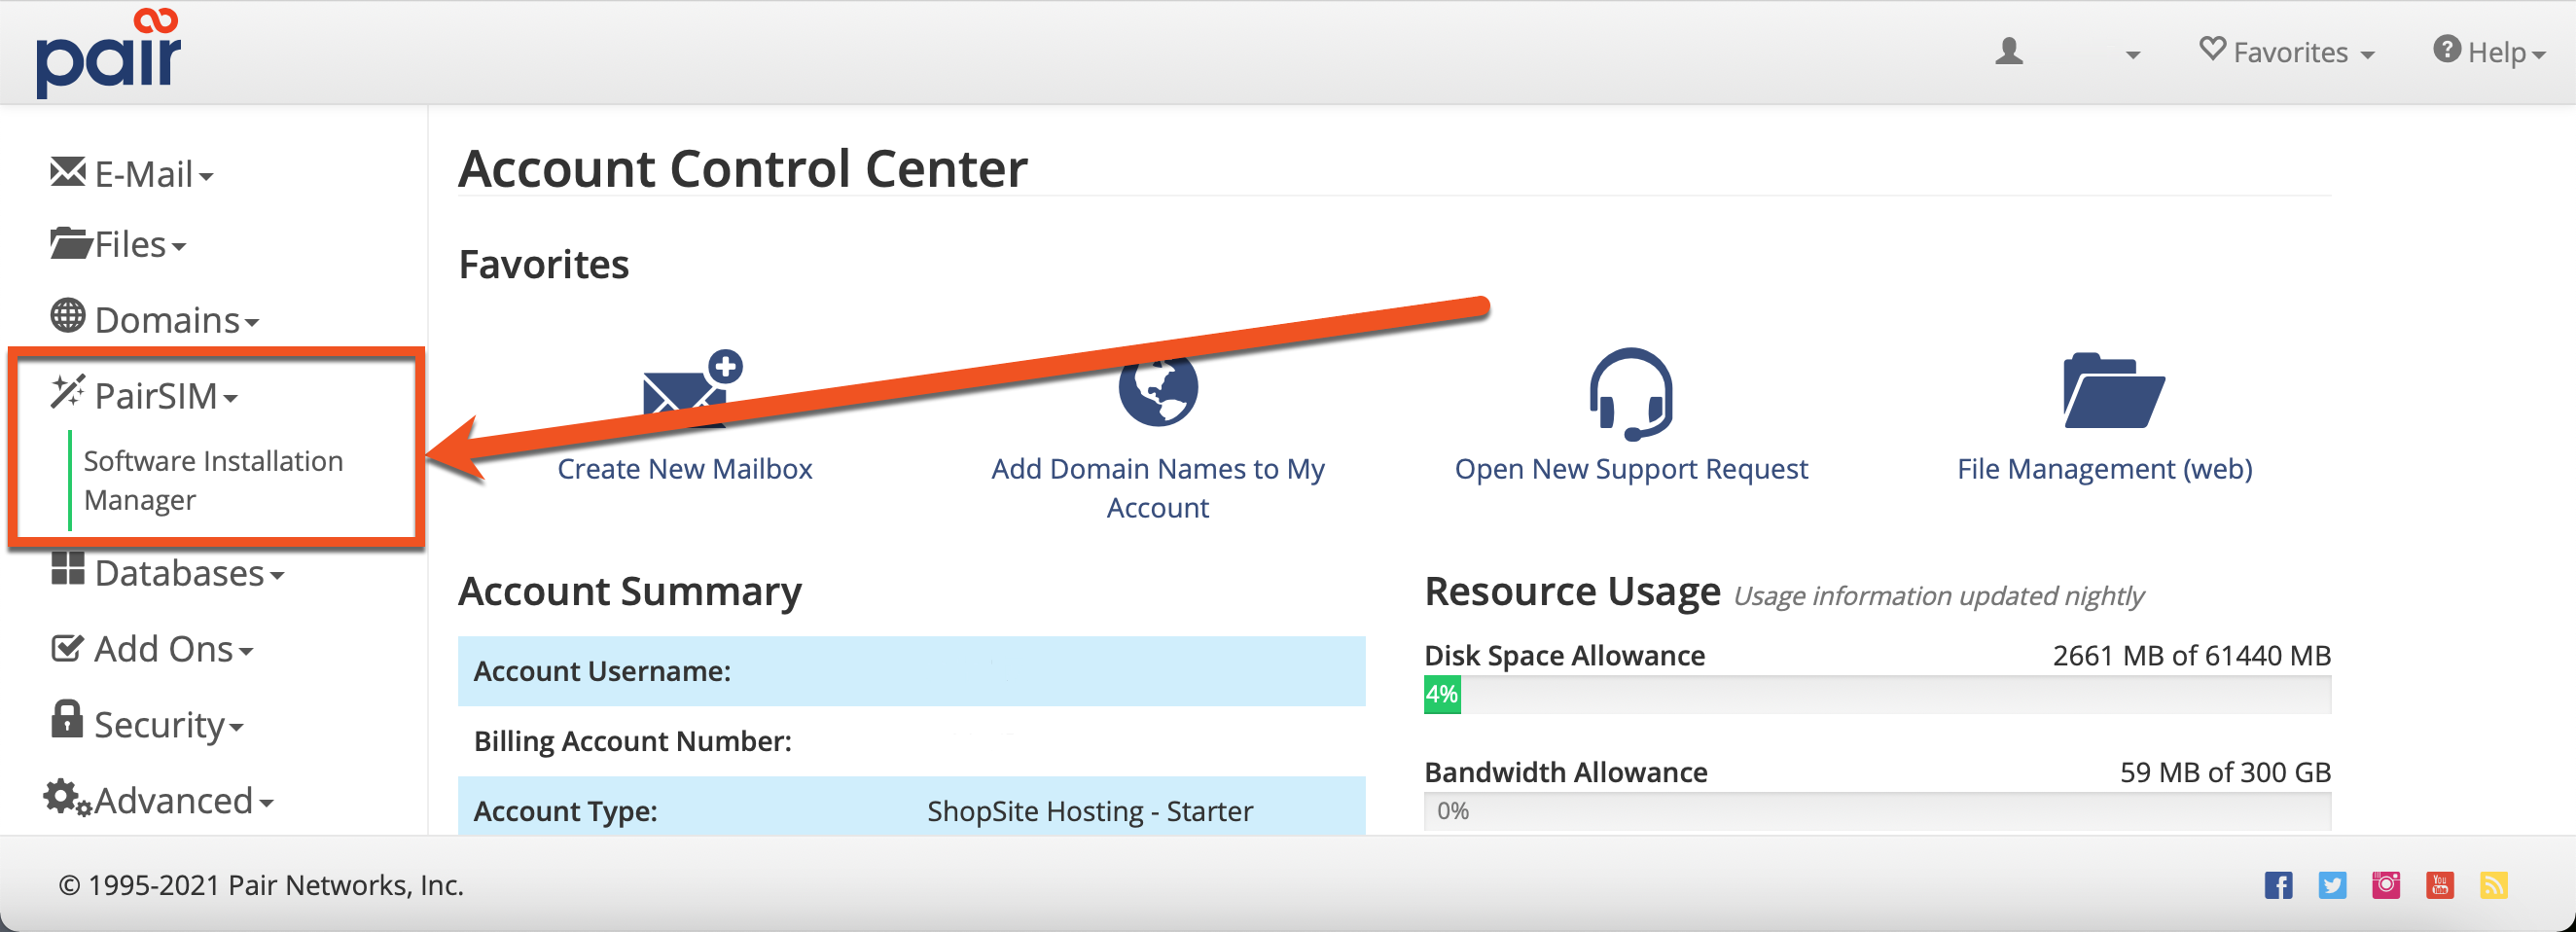Image resolution: width=2576 pixels, height=932 pixels.
Task: Click the Pair Networks copyright text
Action: point(261,885)
